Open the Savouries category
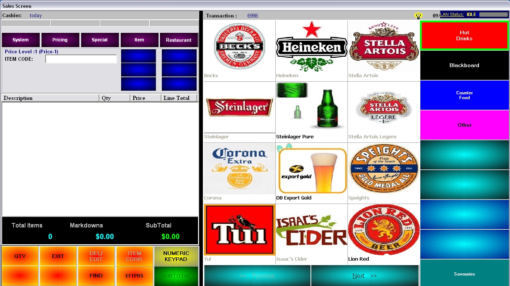This screenshot has height=286, width=510. pos(464,273)
